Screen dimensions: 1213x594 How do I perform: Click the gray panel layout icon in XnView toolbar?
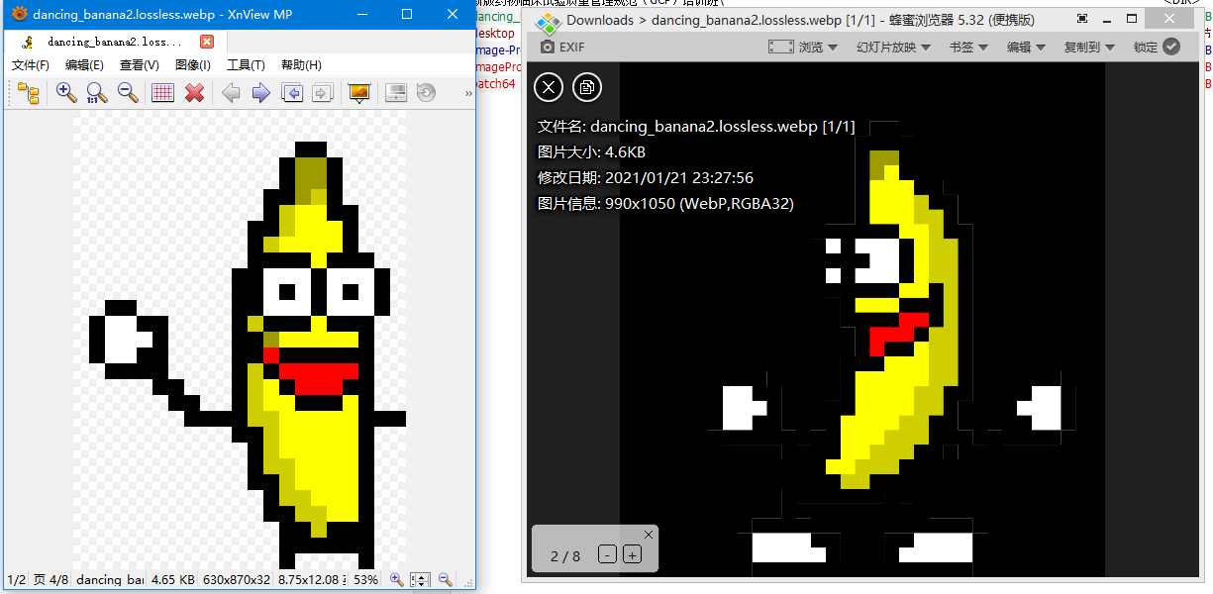tap(395, 93)
